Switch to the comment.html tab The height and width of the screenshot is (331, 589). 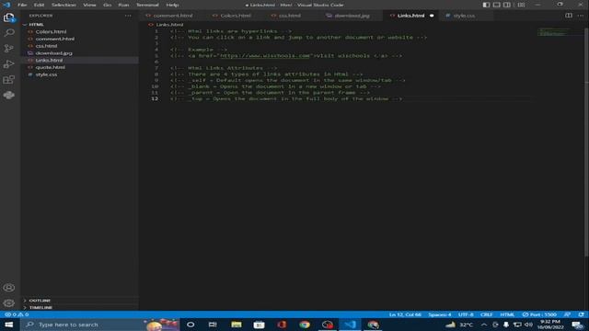(x=172, y=16)
